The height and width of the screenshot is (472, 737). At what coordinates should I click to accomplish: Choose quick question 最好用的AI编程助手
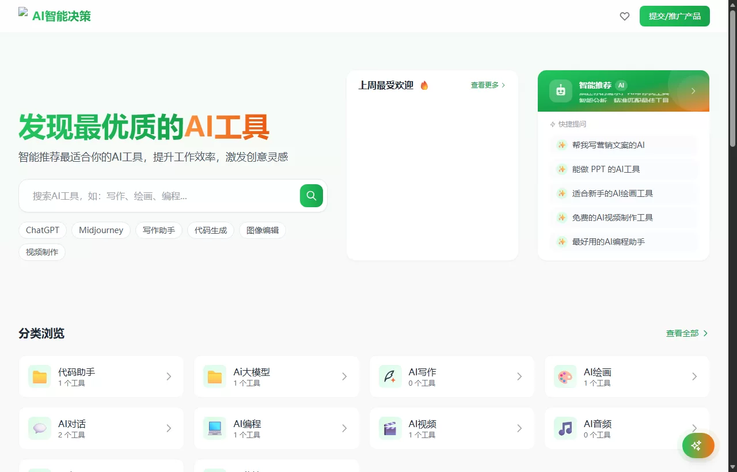[623, 242]
